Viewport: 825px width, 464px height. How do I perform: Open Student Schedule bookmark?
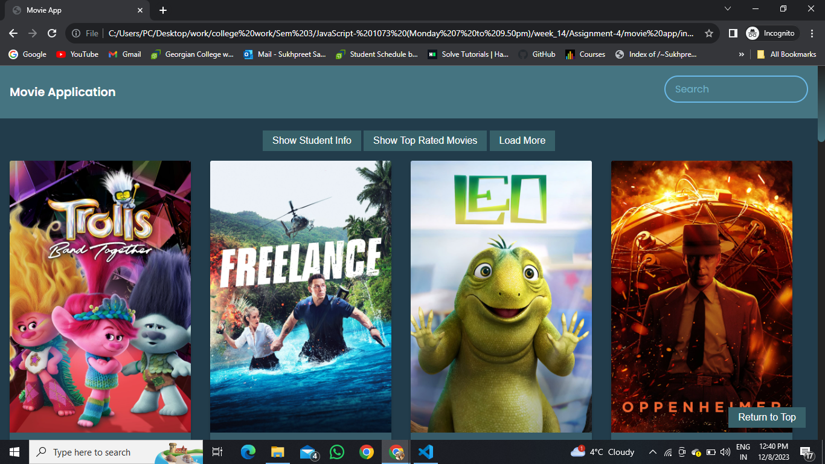(377, 54)
